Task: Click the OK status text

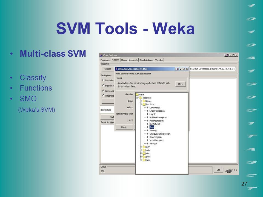Action: [102, 171]
